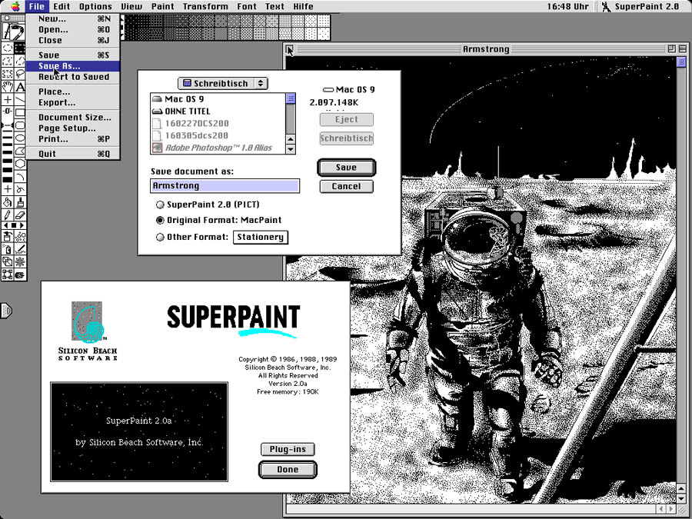692x519 pixels.
Task: Select the paint bucket tool
Action: (7, 202)
